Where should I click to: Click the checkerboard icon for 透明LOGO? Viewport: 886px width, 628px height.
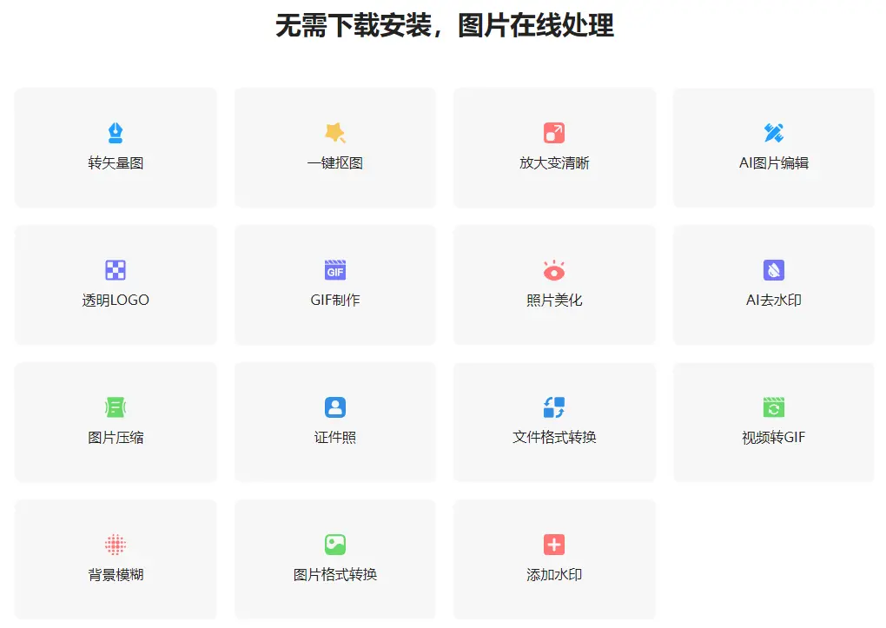pos(116,269)
